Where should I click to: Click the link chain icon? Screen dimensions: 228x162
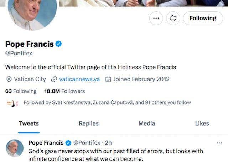54,79
